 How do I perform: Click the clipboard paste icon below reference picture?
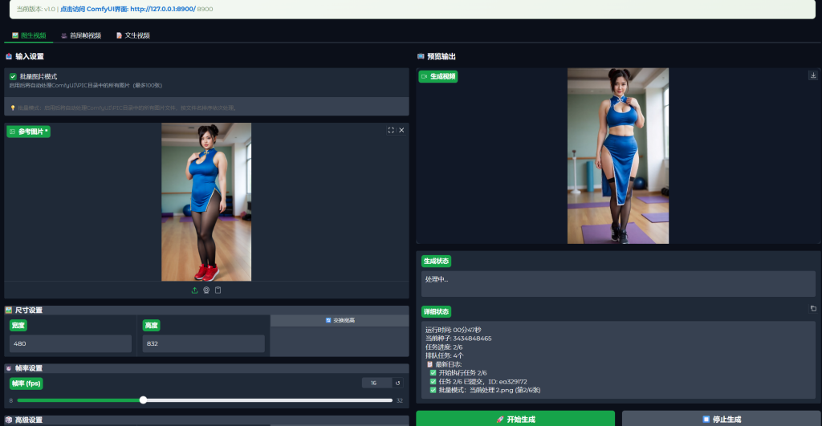218,290
